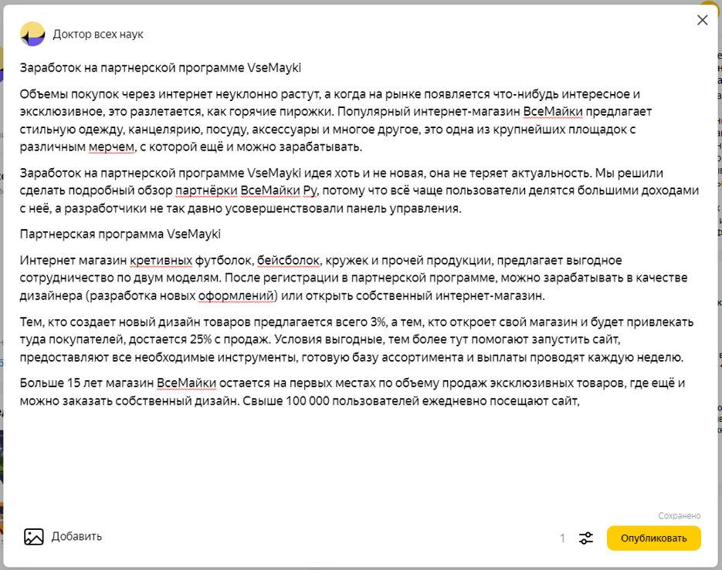The width and height of the screenshot is (722, 570).
Task: Click the counter "1" near settings
Action: coord(562,538)
